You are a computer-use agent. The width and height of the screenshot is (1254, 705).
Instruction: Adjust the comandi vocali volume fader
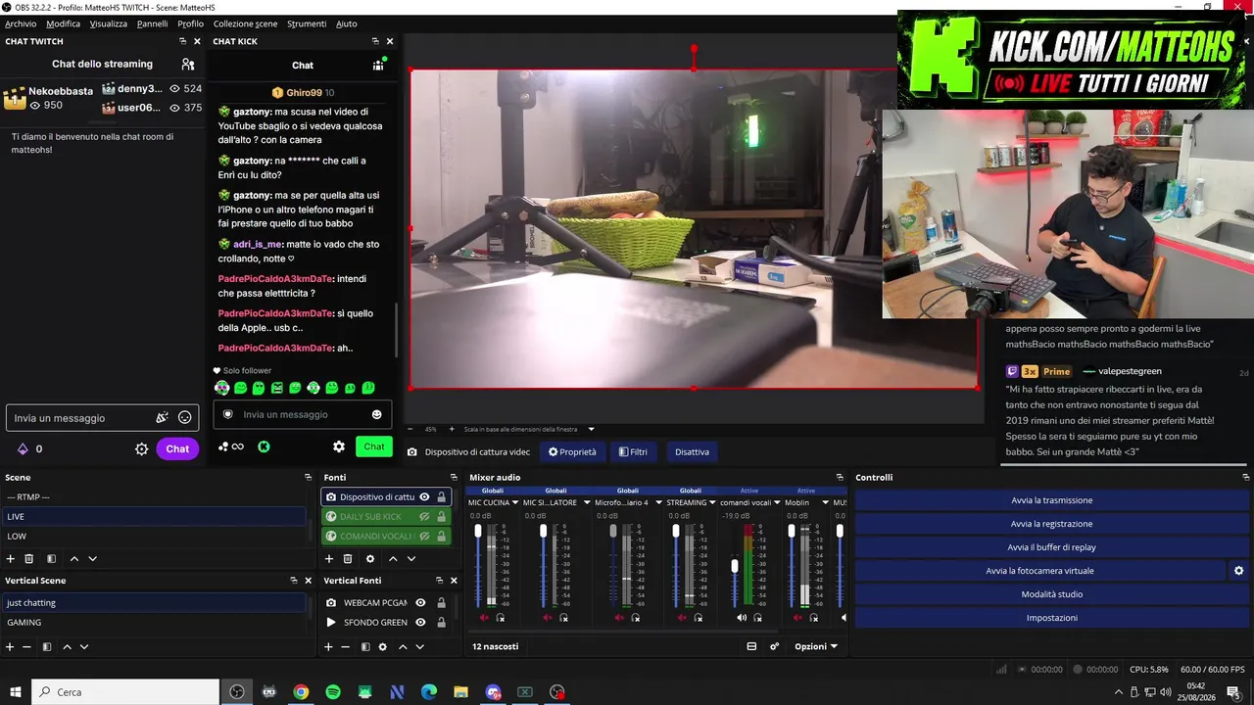(735, 566)
